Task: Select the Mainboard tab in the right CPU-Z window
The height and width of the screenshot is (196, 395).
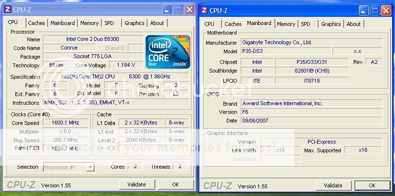Action: pos(259,23)
